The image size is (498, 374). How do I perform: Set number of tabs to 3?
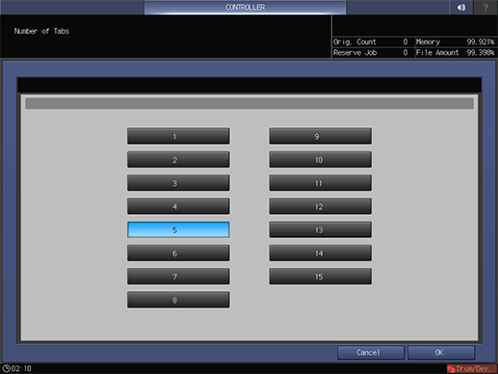coord(178,183)
